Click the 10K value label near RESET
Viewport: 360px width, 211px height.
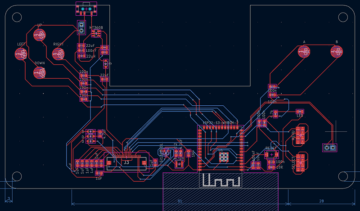pyautogui.click(x=279, y=167)
